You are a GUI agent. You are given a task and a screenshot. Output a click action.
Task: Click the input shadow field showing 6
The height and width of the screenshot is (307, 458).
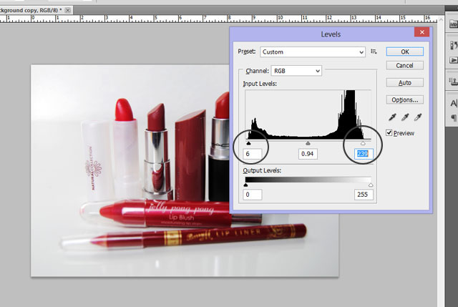[x=253, y=154]
